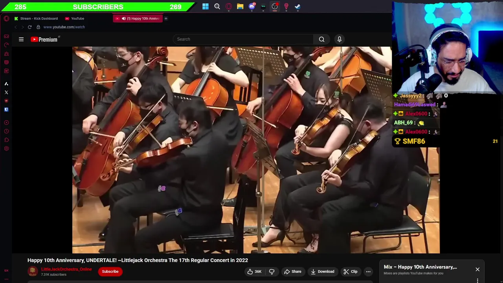Share the video
Image resolution: width=503 pixels, height=283 pixels.
coord(292,272)
